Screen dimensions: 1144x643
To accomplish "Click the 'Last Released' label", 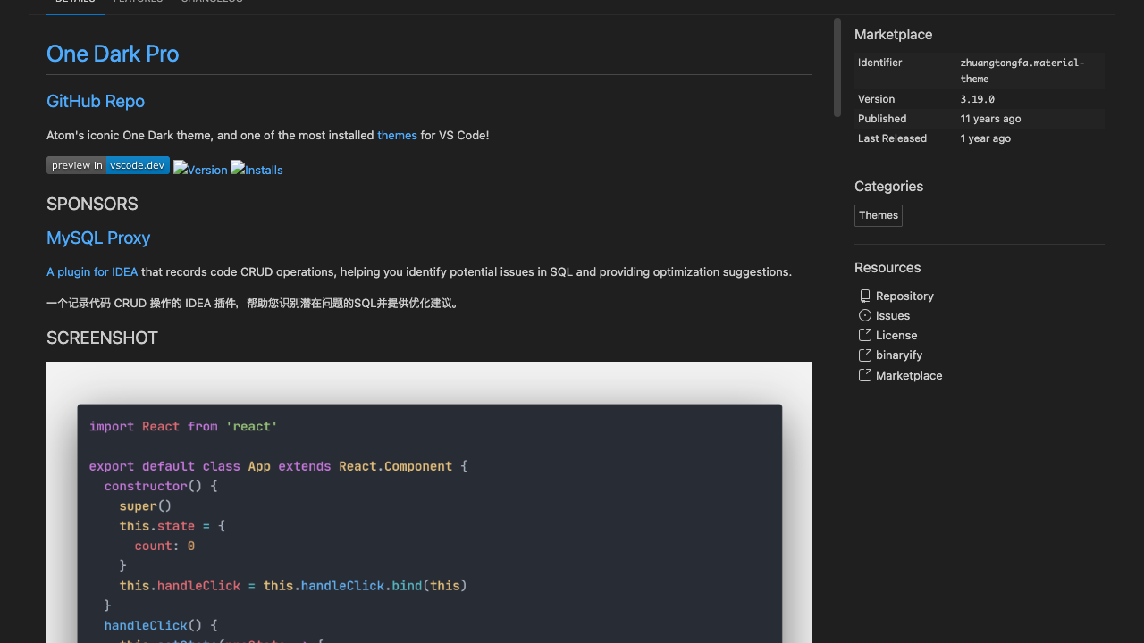I will point(892,138).
